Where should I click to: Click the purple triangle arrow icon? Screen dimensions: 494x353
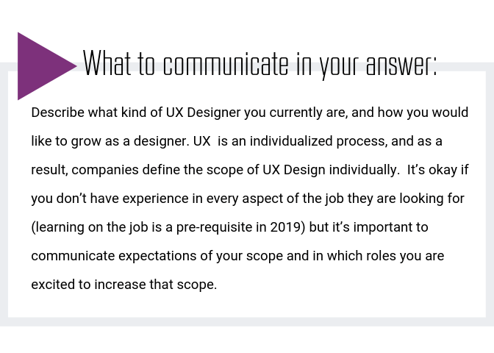pyautogui.click(x=43, y=66)
